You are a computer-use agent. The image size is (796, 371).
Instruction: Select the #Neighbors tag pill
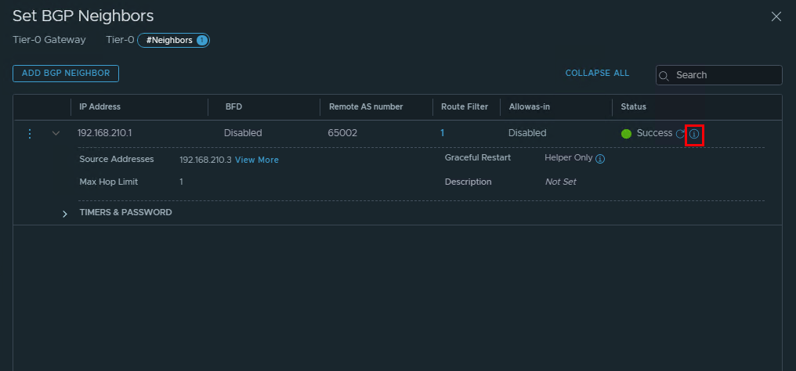(173, 40)
